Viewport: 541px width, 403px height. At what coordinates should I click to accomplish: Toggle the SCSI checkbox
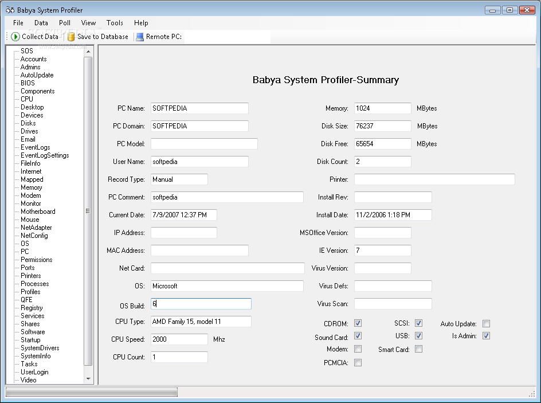(418, 323)
